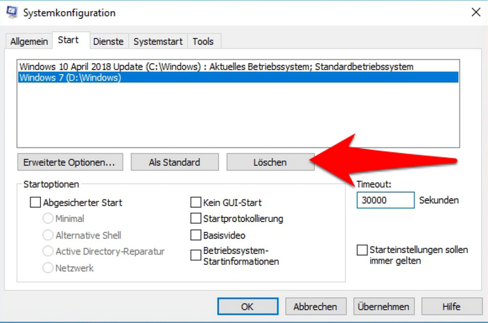Open Hilfe for this dialog
This screenshot has width=488, height=323.
pyautogui.click(x=451, y=306)
